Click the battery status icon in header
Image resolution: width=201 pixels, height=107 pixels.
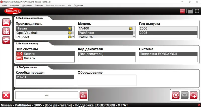(x=190, y=11)
